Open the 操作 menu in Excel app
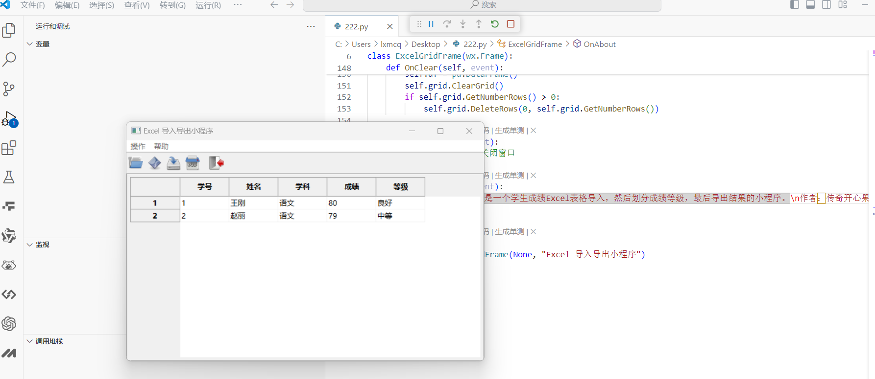This screenshot has height=379, width=875. click(138, 146)
